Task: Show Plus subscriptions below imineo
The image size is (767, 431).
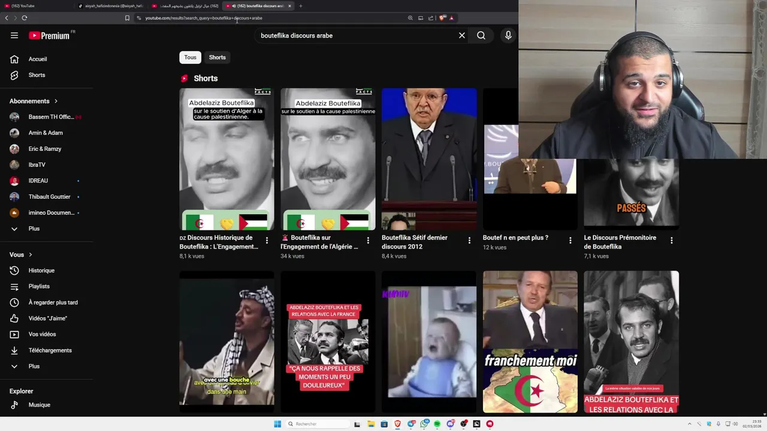Action: tap(34, 229)
